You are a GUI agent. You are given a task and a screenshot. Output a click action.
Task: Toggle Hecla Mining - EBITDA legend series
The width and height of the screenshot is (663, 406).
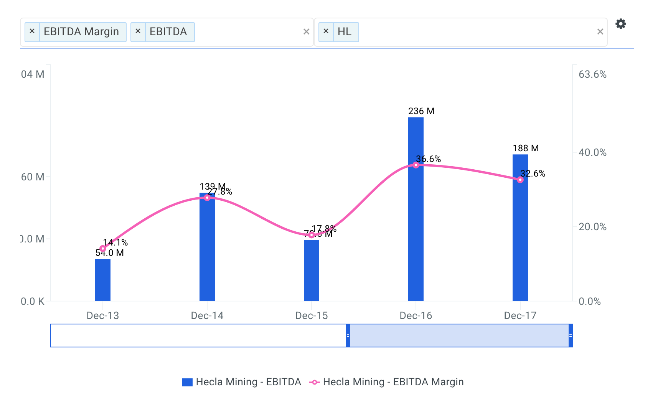tap(241, 382)
